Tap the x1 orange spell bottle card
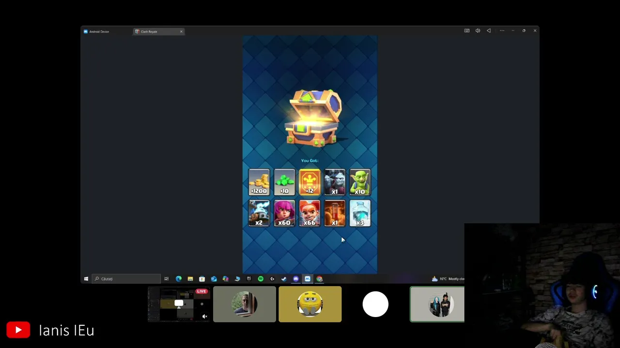Viewport: 620px width, 348px height. click(x=335, y=214)
